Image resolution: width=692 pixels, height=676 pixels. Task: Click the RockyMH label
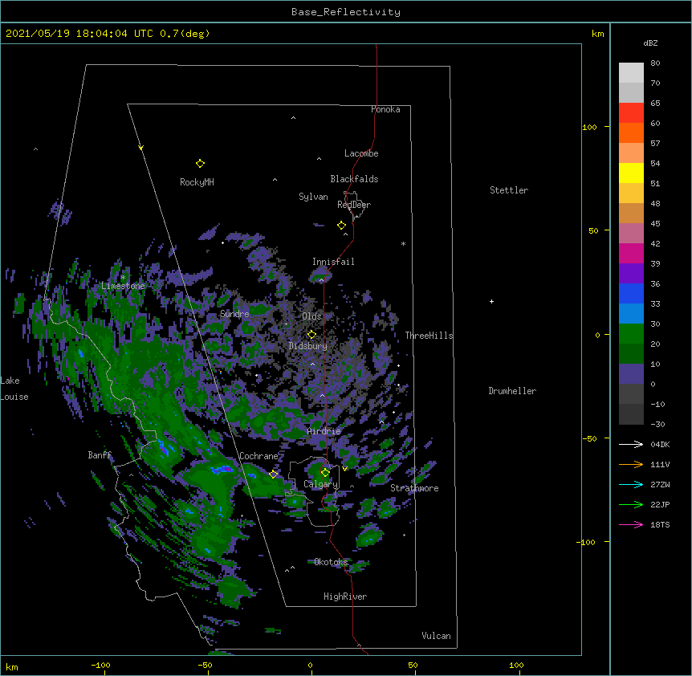(197, 182)
